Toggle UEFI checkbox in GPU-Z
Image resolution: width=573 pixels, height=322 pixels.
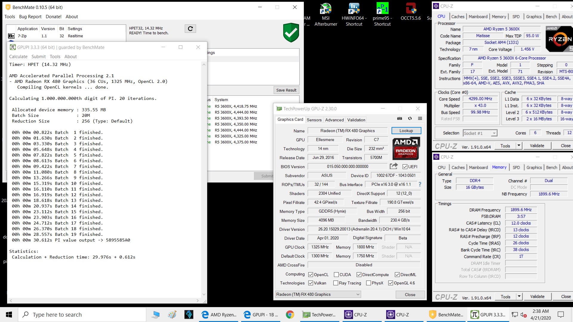coord(405,167)
